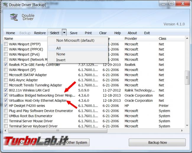Click the horizontal scrollbar thumb
Viewport: 192px width, 153px height.
click(x=58, y=131)
